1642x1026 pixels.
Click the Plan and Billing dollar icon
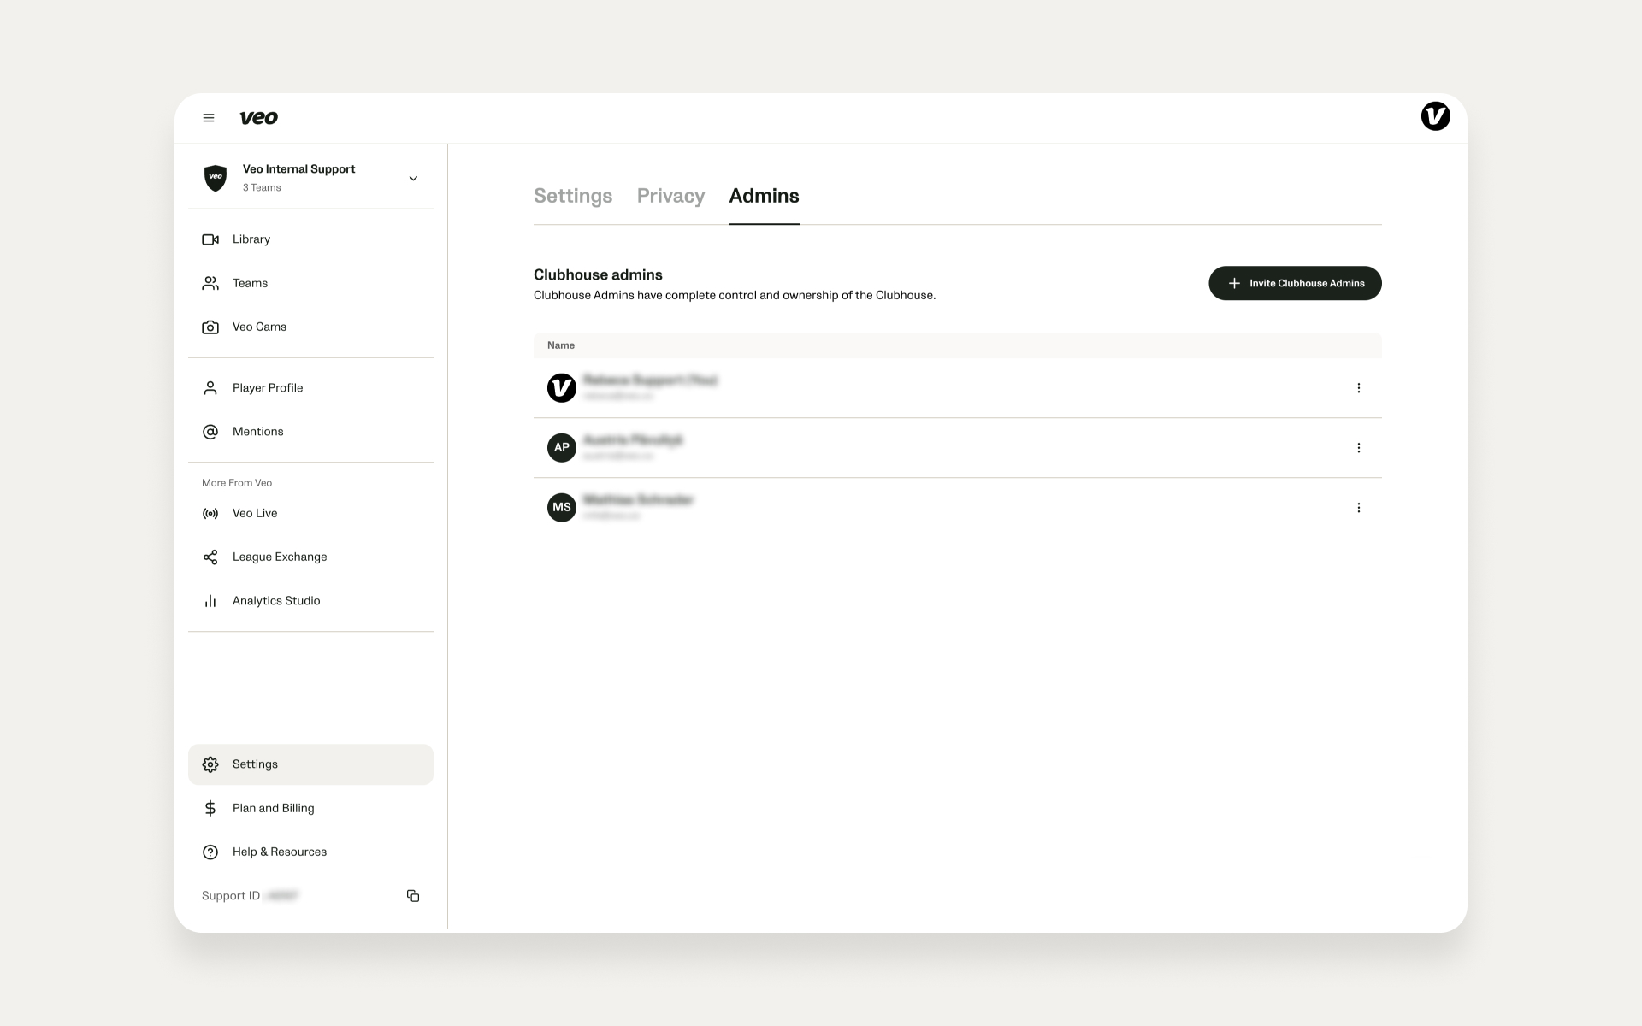[210, 808]
